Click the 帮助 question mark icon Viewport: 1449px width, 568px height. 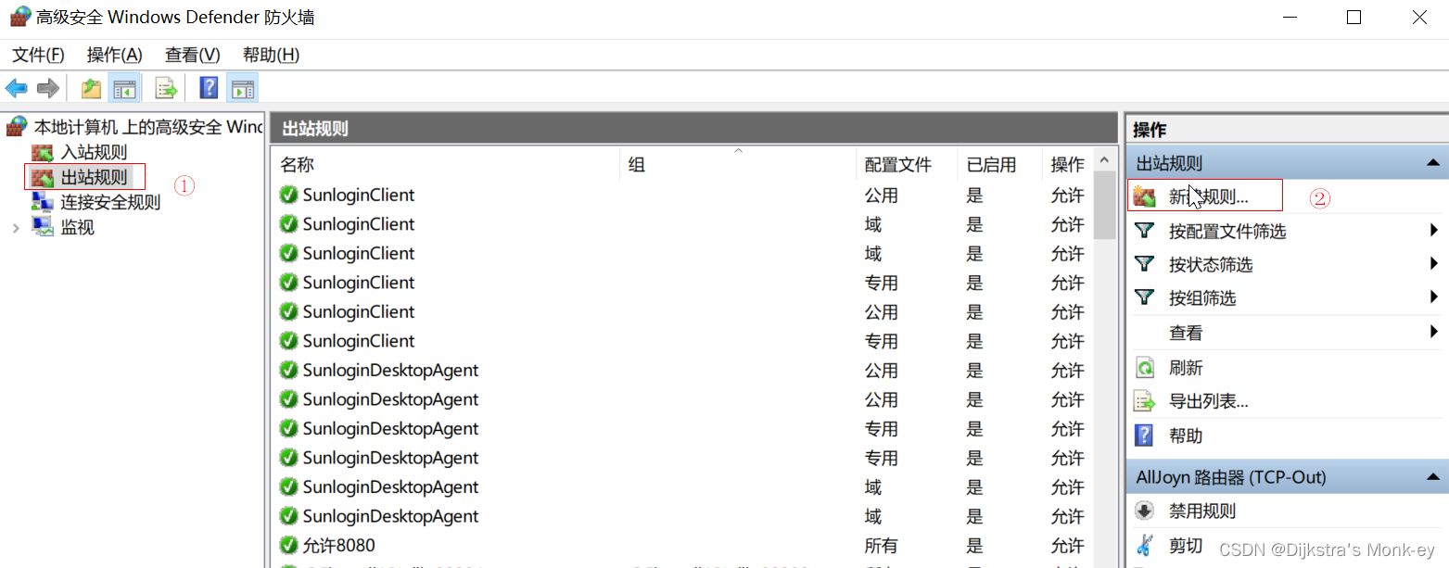pos(1145,435)
